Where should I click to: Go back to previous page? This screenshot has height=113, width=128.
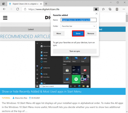point(4,9)
